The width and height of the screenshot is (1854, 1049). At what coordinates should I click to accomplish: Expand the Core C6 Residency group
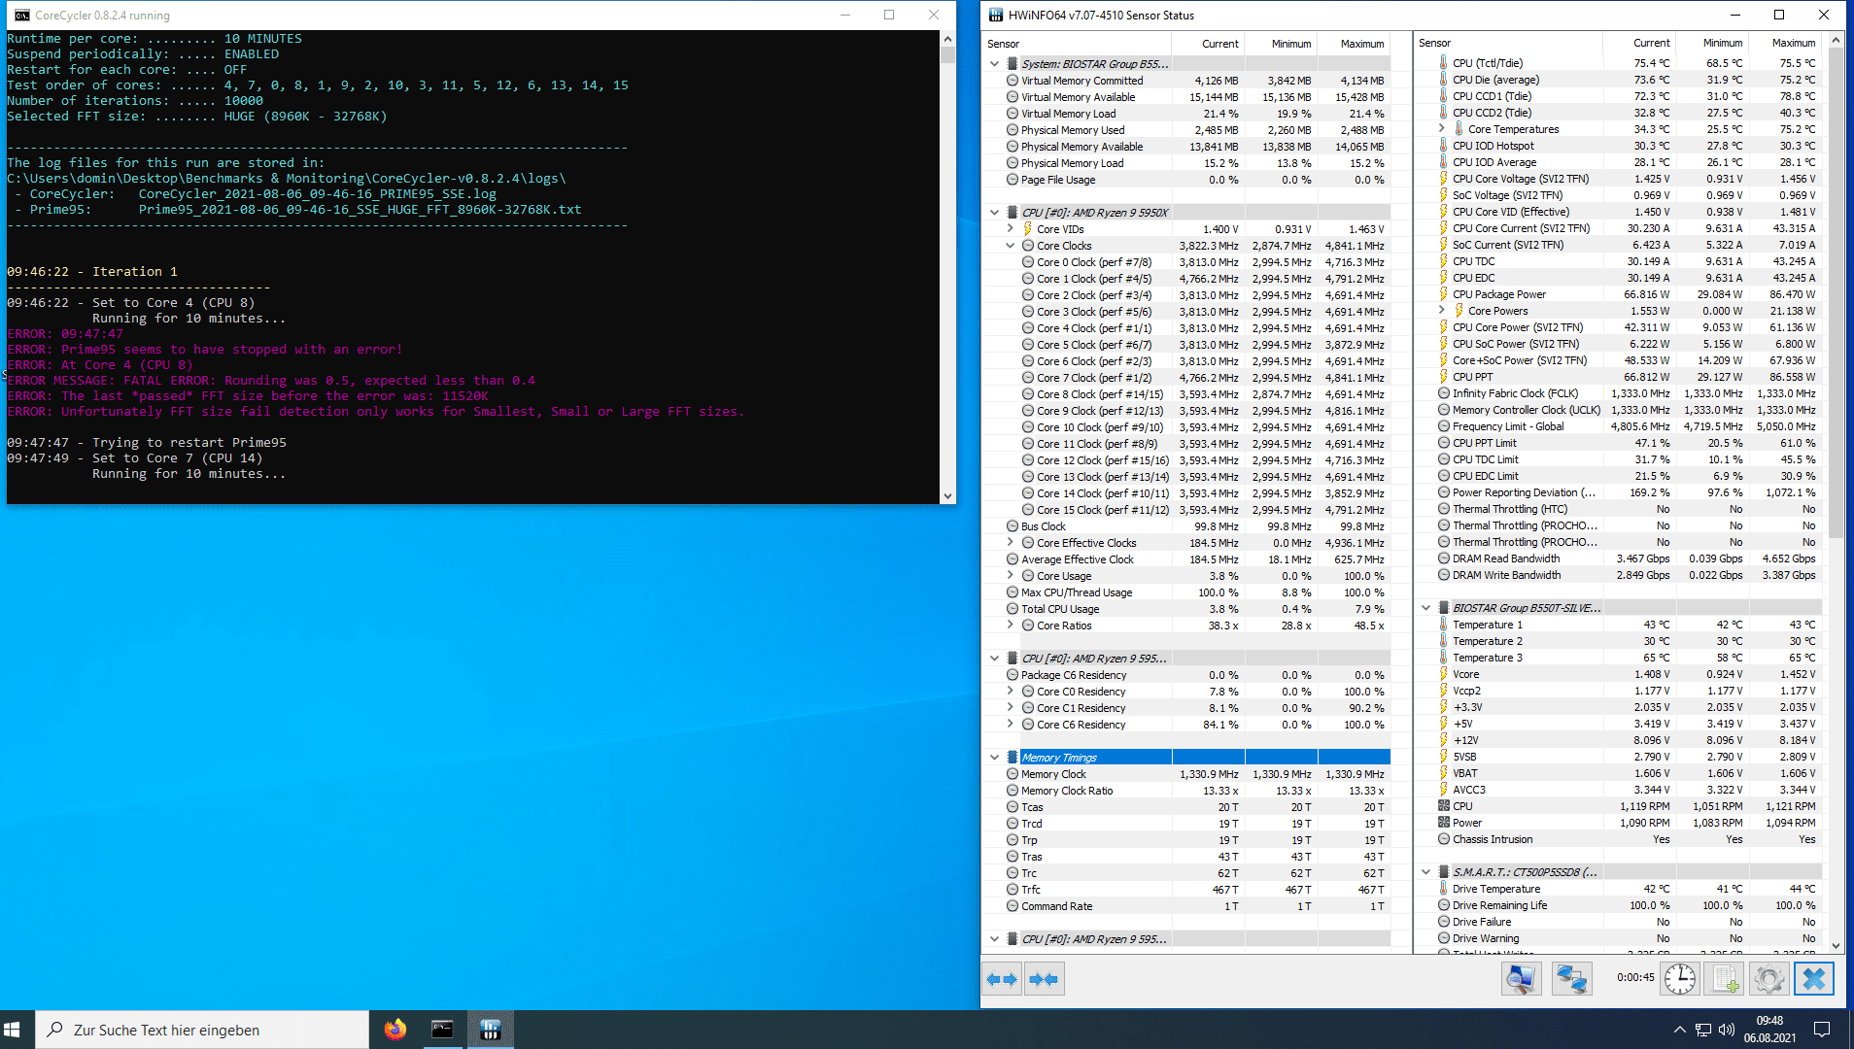click(x=1010, y=725)
